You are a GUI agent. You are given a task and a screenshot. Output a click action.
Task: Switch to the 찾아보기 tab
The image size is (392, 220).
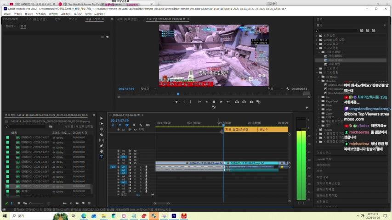coord(10,26)
